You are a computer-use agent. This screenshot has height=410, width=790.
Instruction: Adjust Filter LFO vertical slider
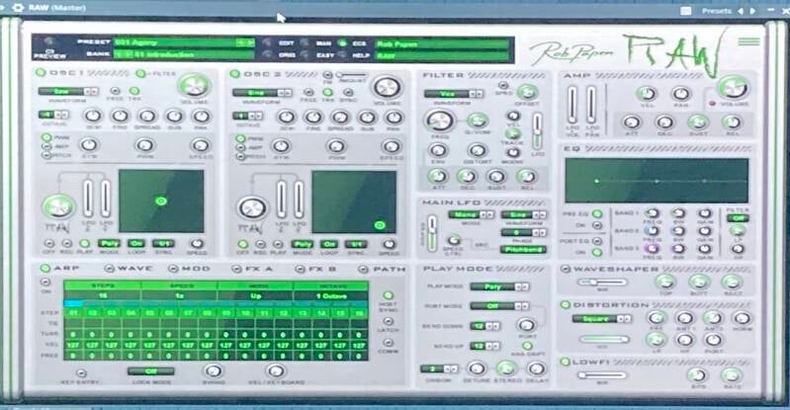pos(537,131)
